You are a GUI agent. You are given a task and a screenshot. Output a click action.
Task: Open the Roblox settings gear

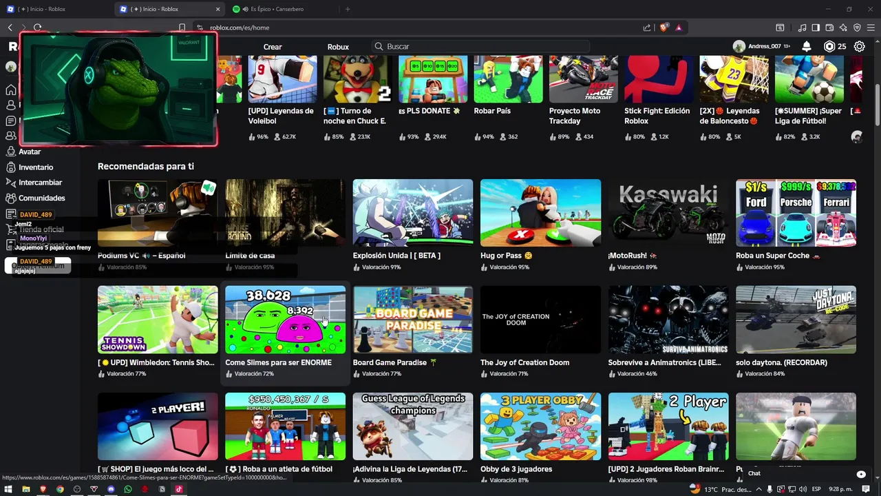click(860, 46)
